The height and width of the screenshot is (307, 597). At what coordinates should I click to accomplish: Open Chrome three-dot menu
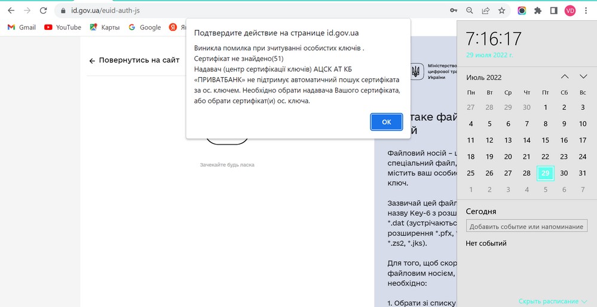[586, 11]
